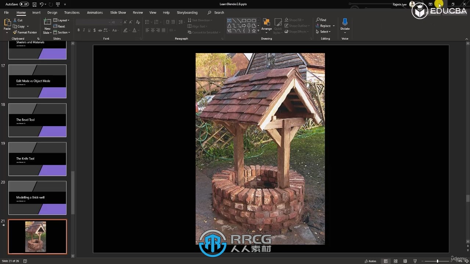This screenshot has width=470, height=264.
Task: Open the Line Spacing icon
Action: point(181,22)
